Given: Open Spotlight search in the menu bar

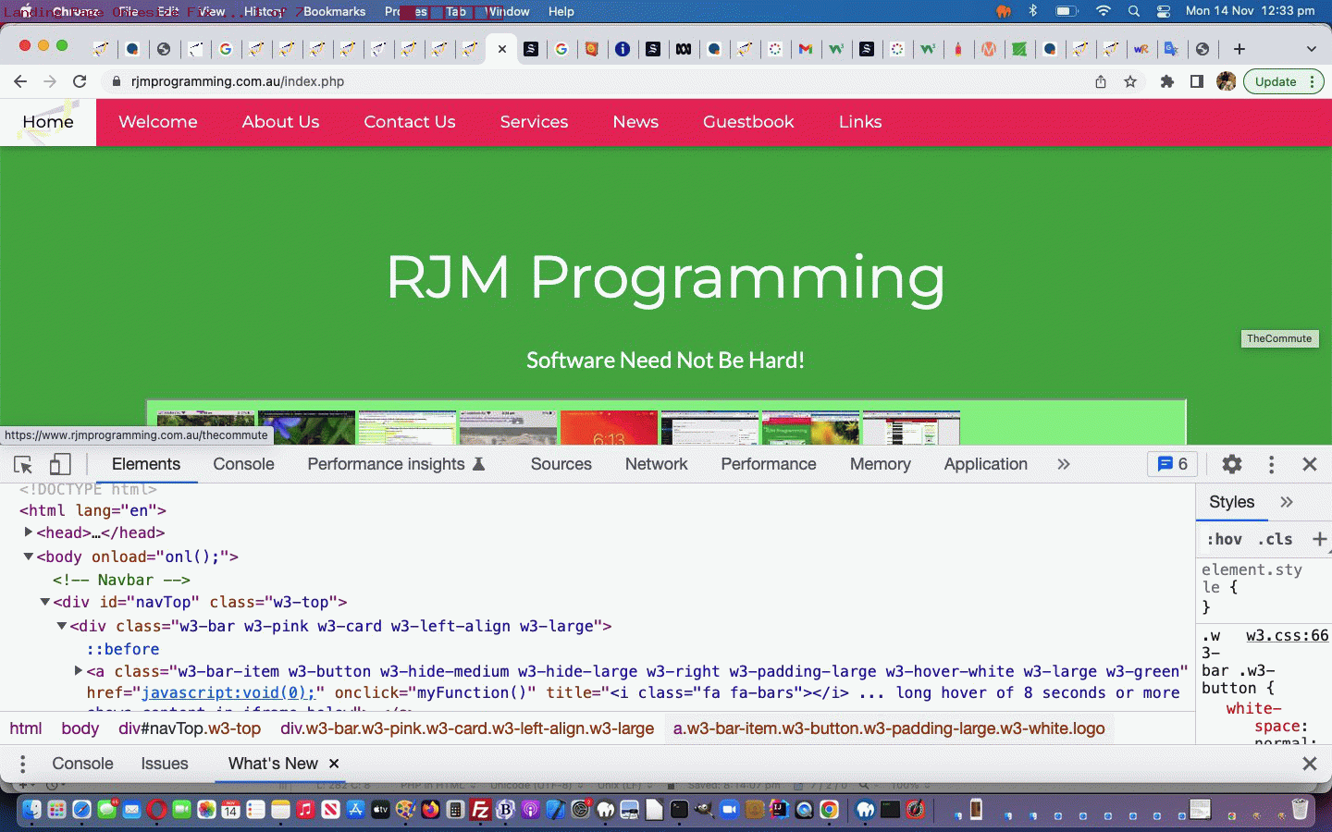Looking at the screenshot, I should click(x=1134, y=11).
